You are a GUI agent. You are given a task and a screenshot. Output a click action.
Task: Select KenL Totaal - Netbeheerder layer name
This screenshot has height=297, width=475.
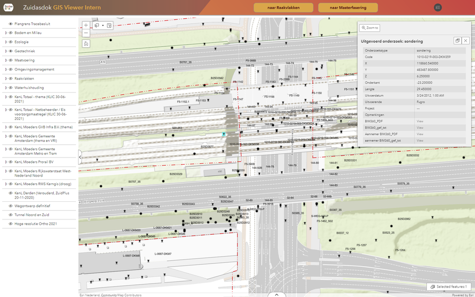point(40,114)
